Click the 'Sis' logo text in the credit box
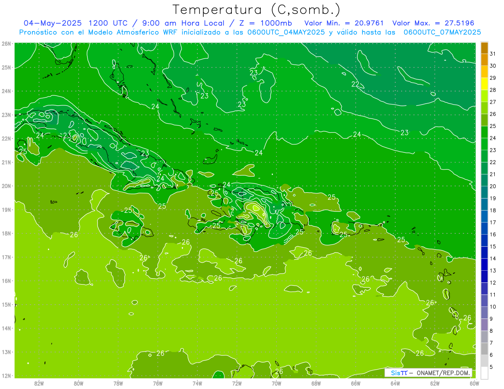The image size is (504, 389). (396, 373)
